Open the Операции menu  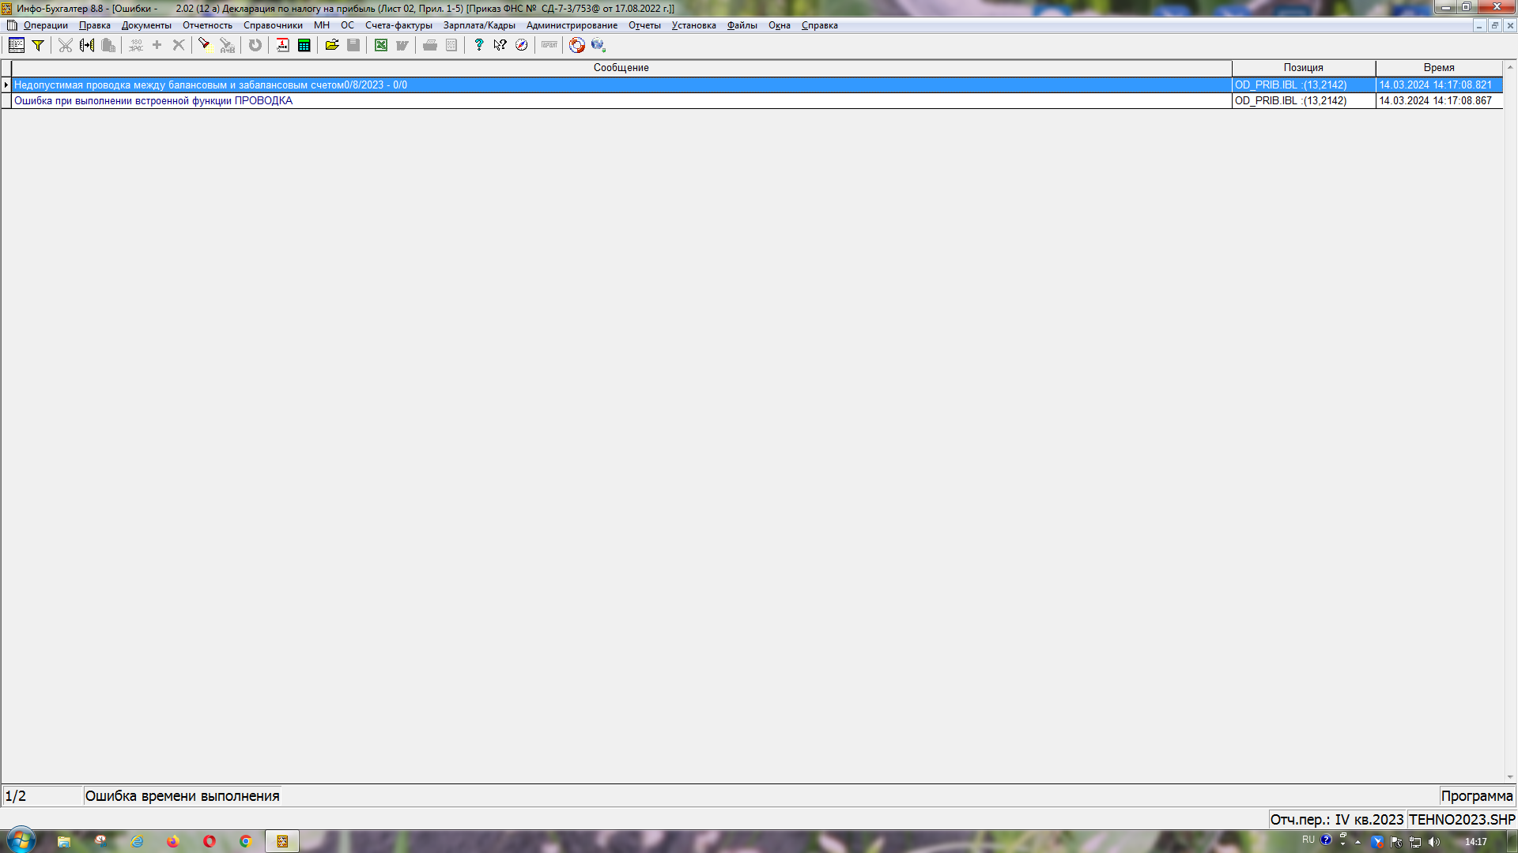point(46,25)
